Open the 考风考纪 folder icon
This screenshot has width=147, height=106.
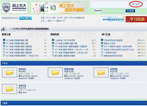tap(9, 72)
